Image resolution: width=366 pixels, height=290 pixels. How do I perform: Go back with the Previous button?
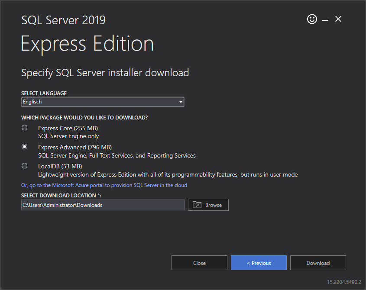(x=259, y=263)
